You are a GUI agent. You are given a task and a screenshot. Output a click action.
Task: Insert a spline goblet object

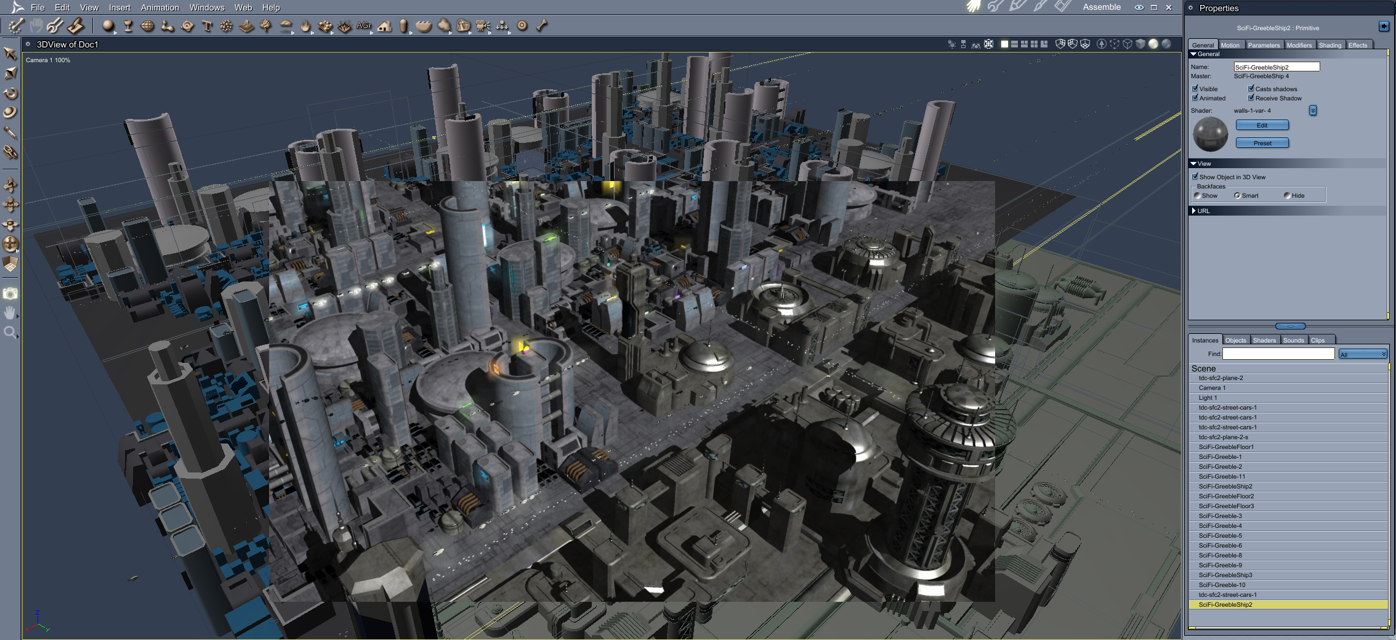(128, 26)
